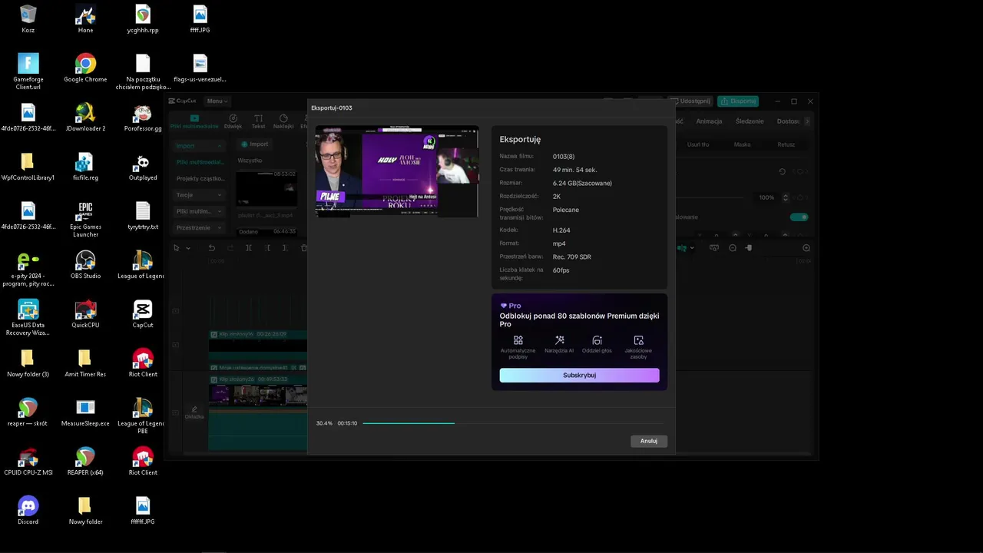Open the Naklejki tab in CapCut
The height and width of the screenshot is (553, 983).
tap(283, 121)
